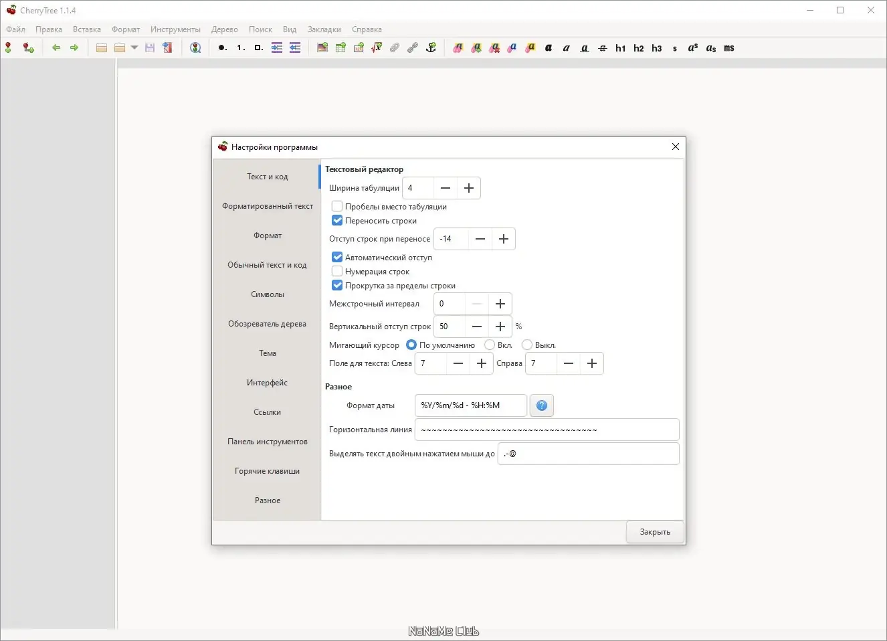Click the insert link chain icon
This screenshot has width=887, height=641.
413,48
